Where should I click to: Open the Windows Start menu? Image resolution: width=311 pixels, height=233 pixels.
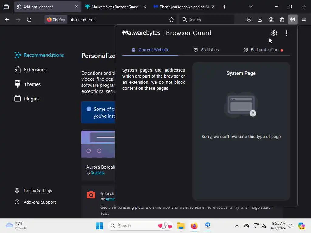(99, 226)
